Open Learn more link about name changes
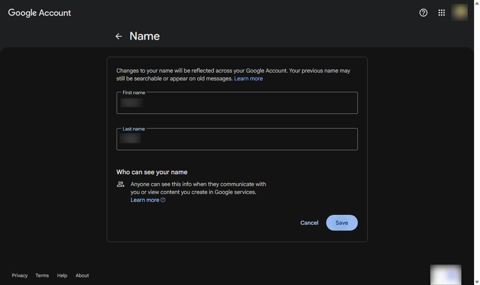 coord(248,78)
